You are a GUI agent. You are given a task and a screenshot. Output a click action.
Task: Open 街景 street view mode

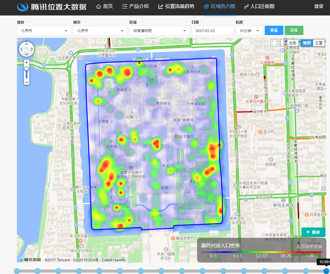(290, 43)
